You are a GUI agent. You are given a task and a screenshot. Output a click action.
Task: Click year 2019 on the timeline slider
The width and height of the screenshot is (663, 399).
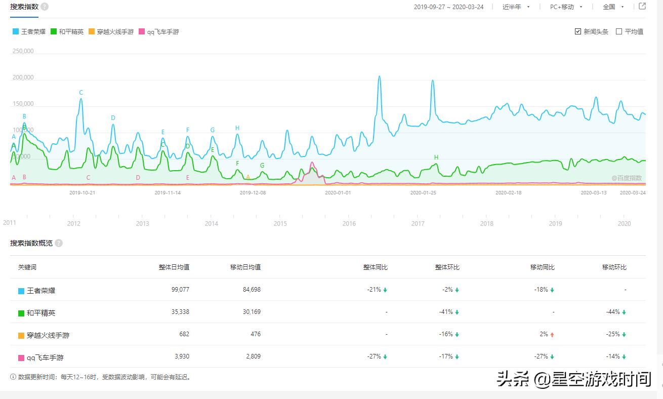click(x=555, y=223)
